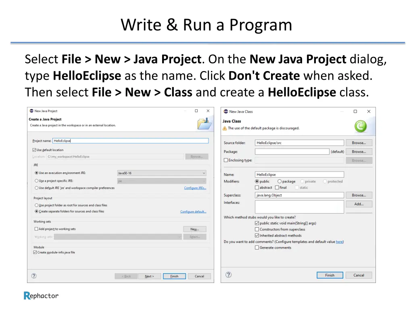Click Add button for Interfaces
Viewport: 413px width, 310px height.
(359, 204)
